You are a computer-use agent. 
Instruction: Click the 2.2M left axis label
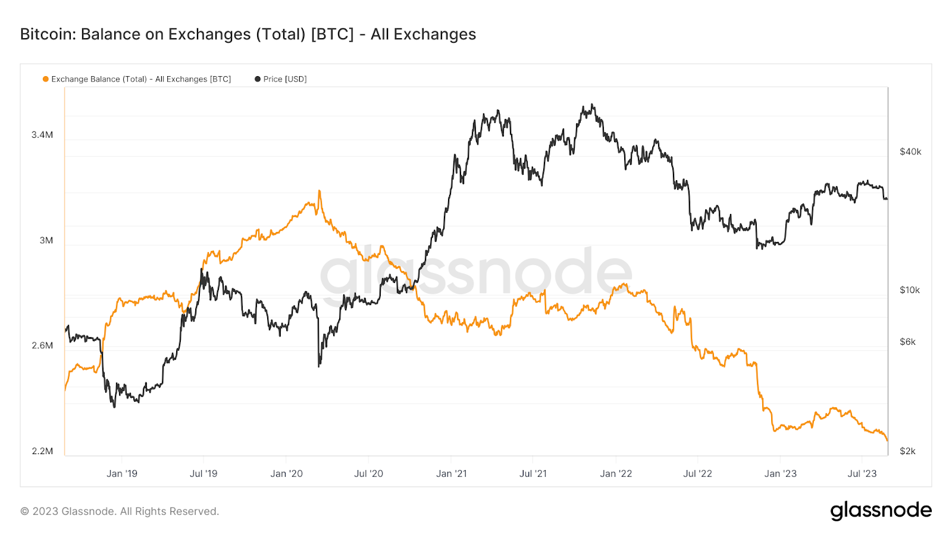click(x=42, y=451)
